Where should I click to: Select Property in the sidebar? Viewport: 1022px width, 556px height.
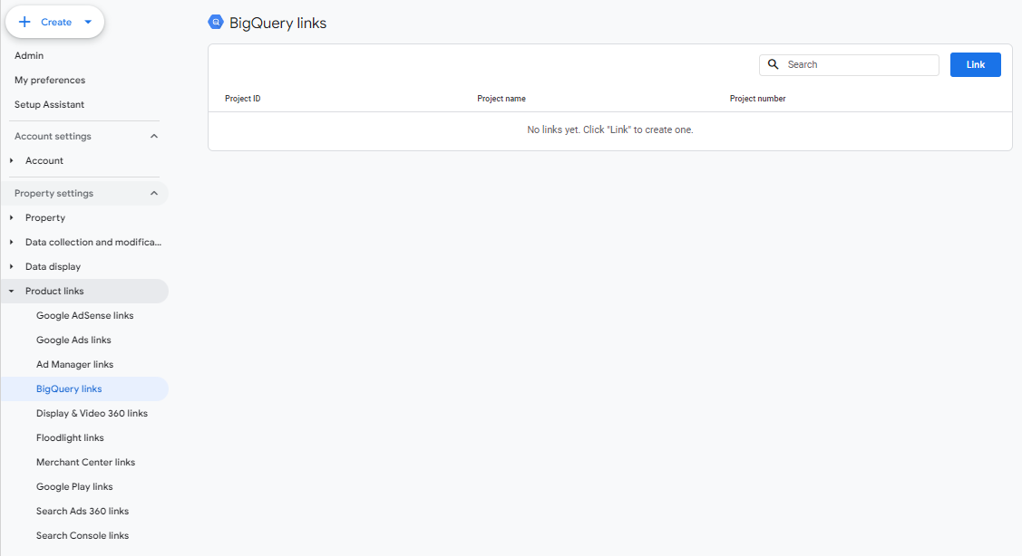(x=45, y=218)
